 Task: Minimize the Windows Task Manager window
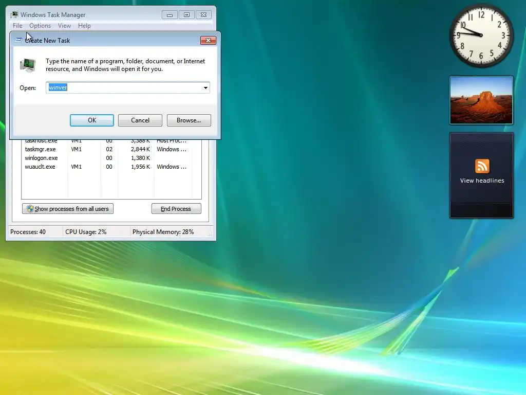click(x=170, y=15)
